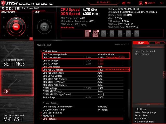The image size is (166, 124).
Task: Open DRAM VREF Voltage Control [Auto] option
Action: 101,94
